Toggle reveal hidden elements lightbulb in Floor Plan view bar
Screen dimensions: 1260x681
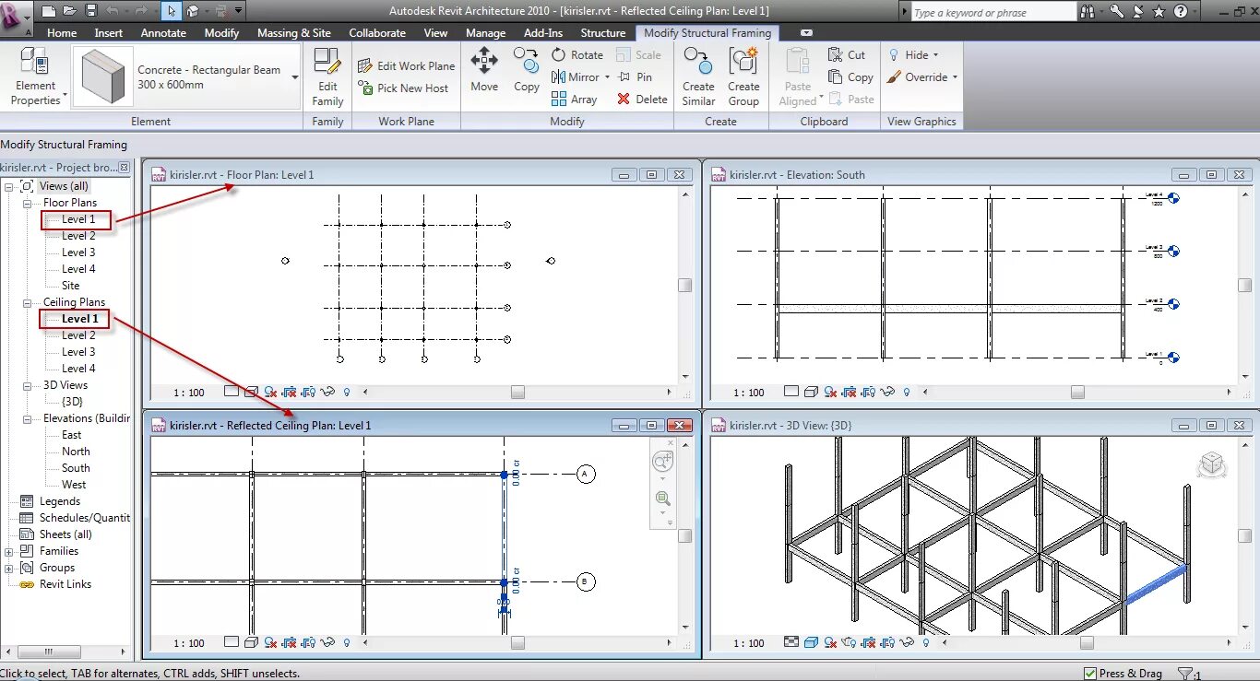pos(347,392)
